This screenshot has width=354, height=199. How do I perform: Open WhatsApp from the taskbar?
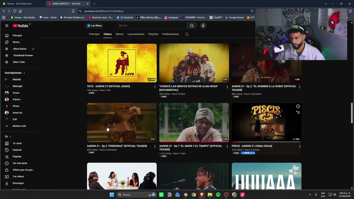click(x=161, y=195)
